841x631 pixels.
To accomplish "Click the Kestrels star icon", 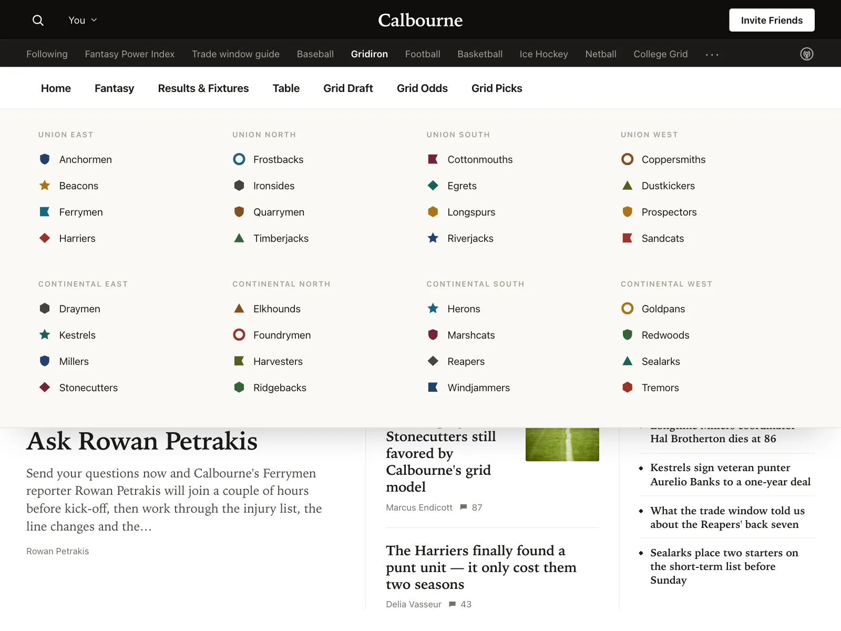I will (45, 334).
